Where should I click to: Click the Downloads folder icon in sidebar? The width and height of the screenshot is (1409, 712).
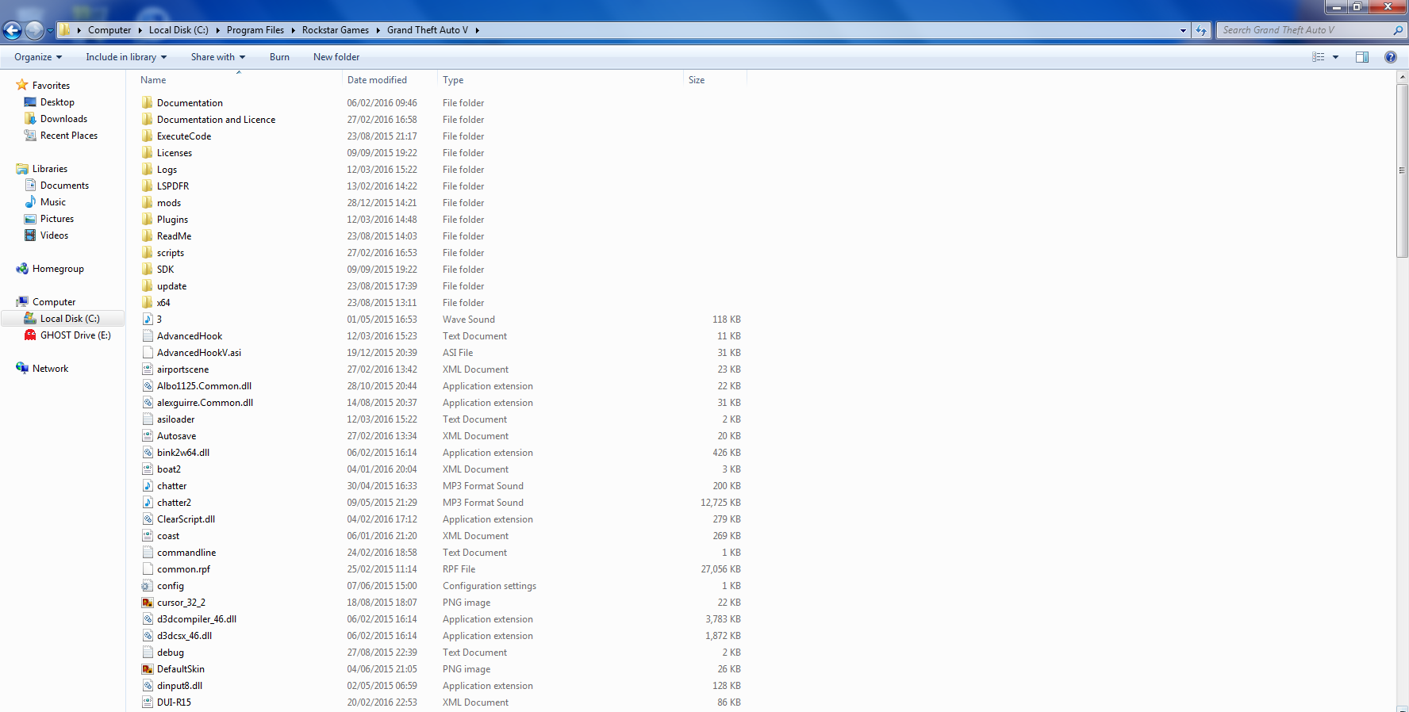click(30, 118)
